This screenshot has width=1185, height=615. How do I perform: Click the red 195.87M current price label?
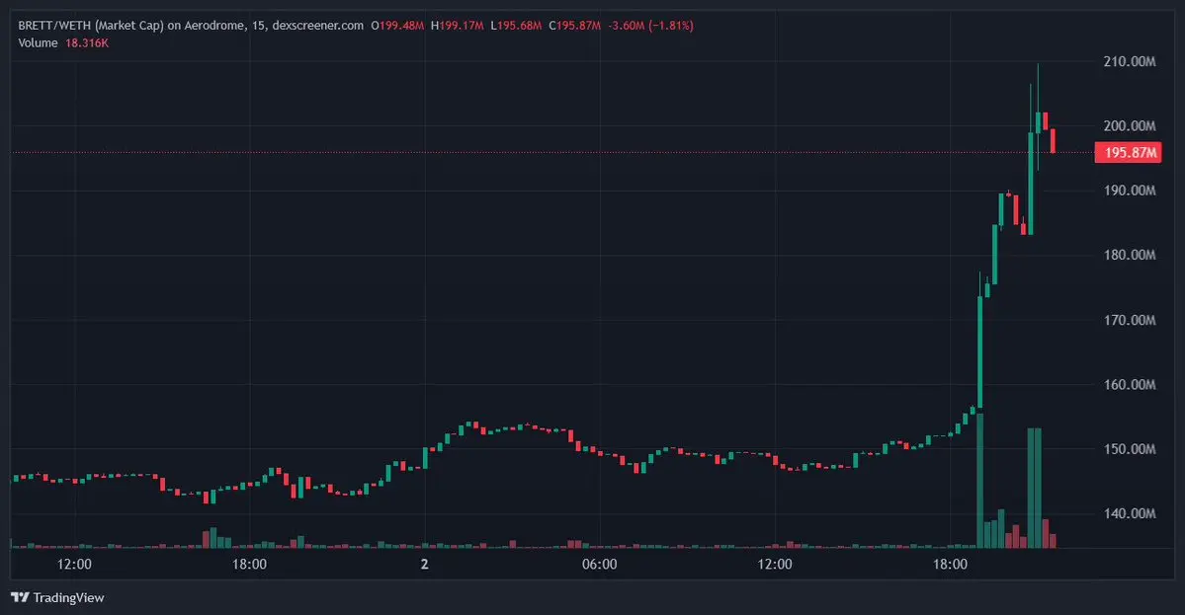point(1129,152)
